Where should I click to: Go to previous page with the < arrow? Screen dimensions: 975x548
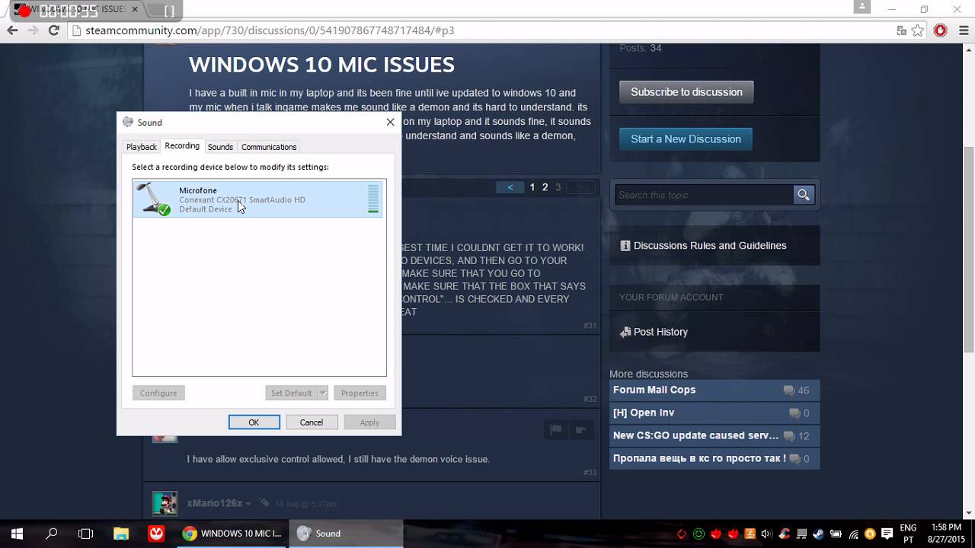pos(510,187)
